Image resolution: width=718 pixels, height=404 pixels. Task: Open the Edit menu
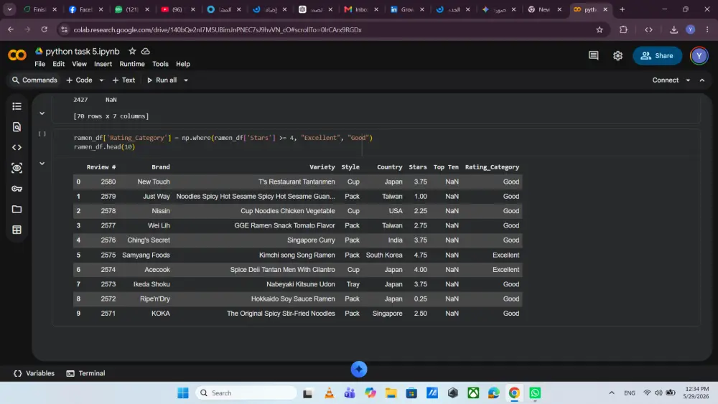click(59, 64)
